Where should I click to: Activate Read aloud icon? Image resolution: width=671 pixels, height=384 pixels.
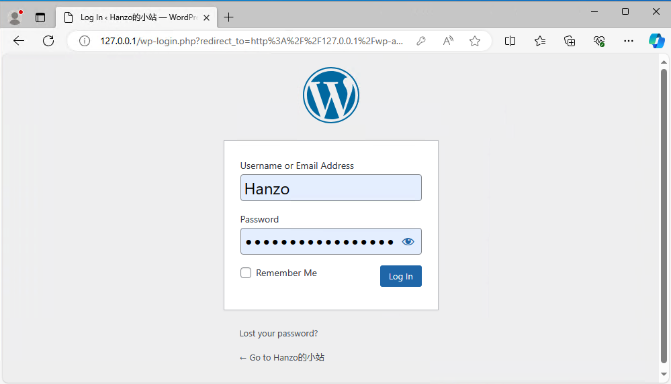pos(448,41)
